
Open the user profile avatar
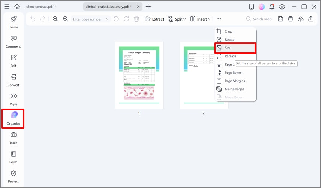point(262,7)
